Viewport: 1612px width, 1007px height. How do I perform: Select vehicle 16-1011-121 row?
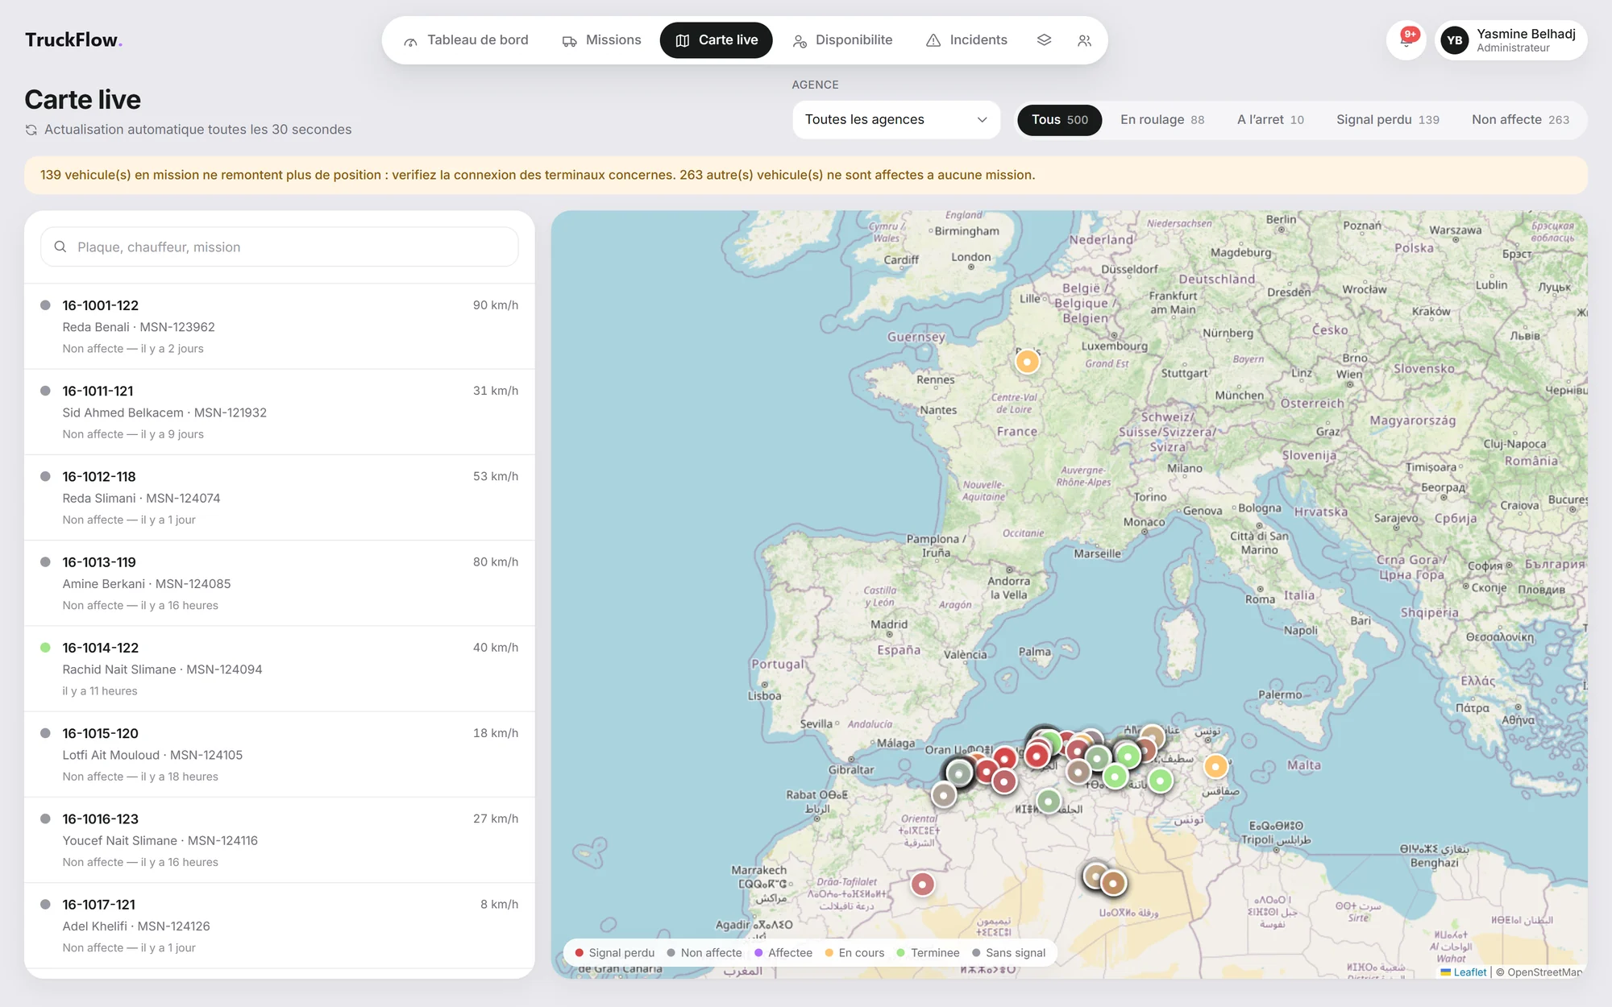point(280,412)
